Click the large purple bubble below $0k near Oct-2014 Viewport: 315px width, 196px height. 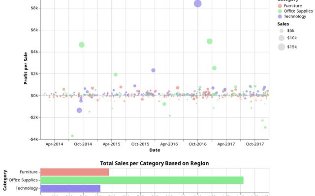(79, 110)
